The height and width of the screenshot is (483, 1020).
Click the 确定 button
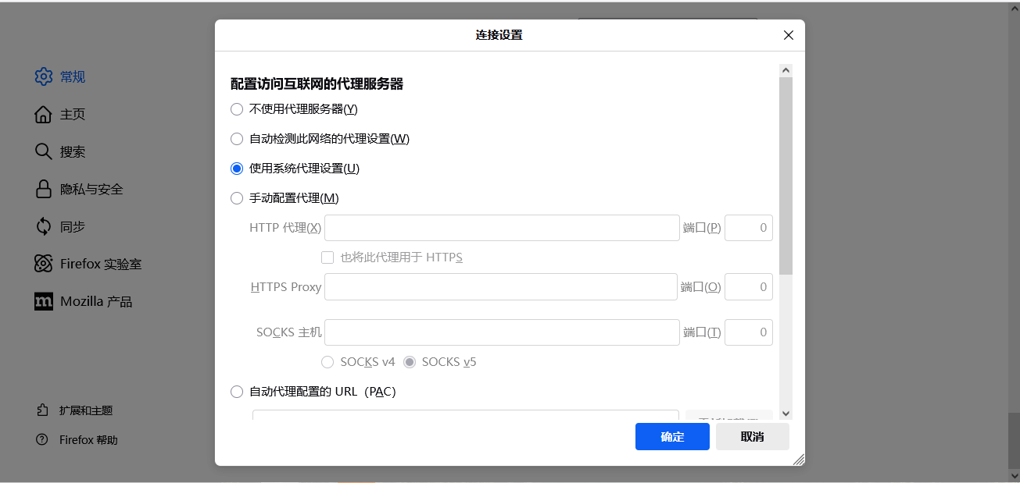(672, 437)
